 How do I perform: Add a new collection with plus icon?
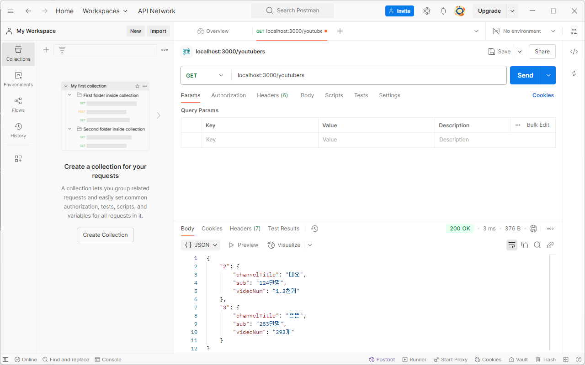click(x=46, y=50)
